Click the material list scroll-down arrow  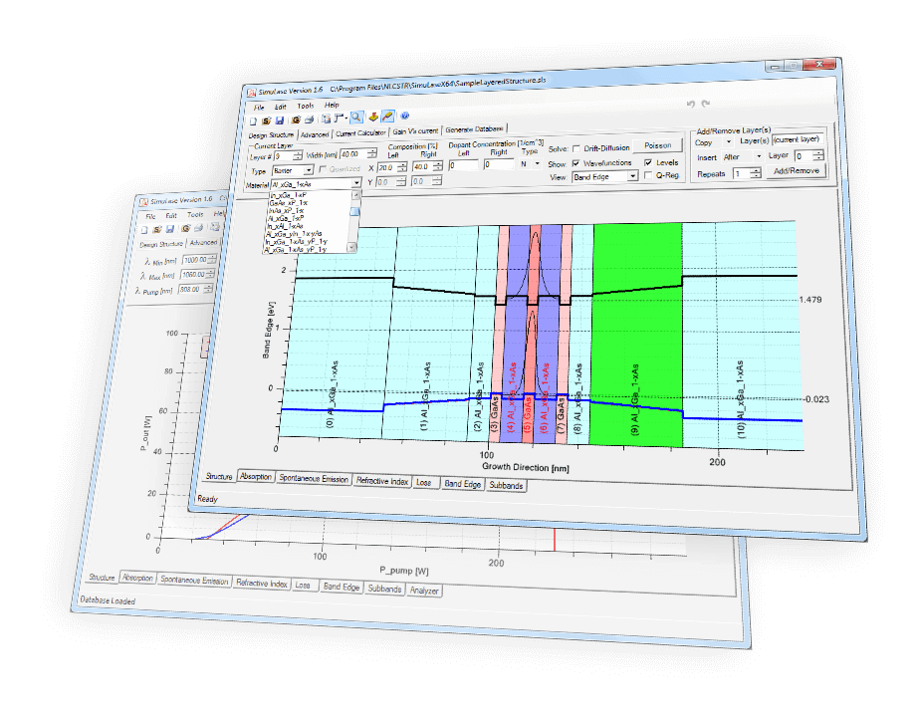353,248
